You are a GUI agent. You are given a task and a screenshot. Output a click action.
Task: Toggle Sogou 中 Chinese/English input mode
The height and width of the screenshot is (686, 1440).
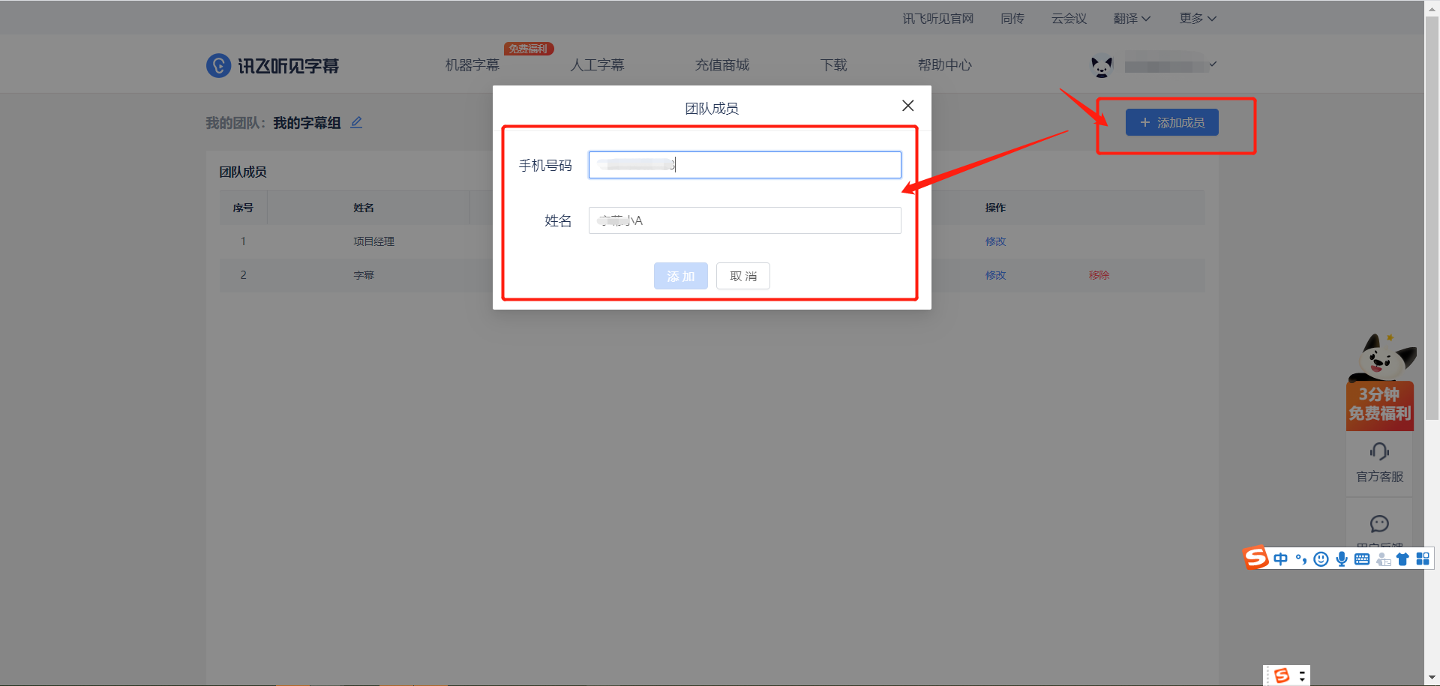[1280, 559]
